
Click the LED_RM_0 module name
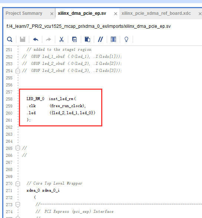point(36,99)
